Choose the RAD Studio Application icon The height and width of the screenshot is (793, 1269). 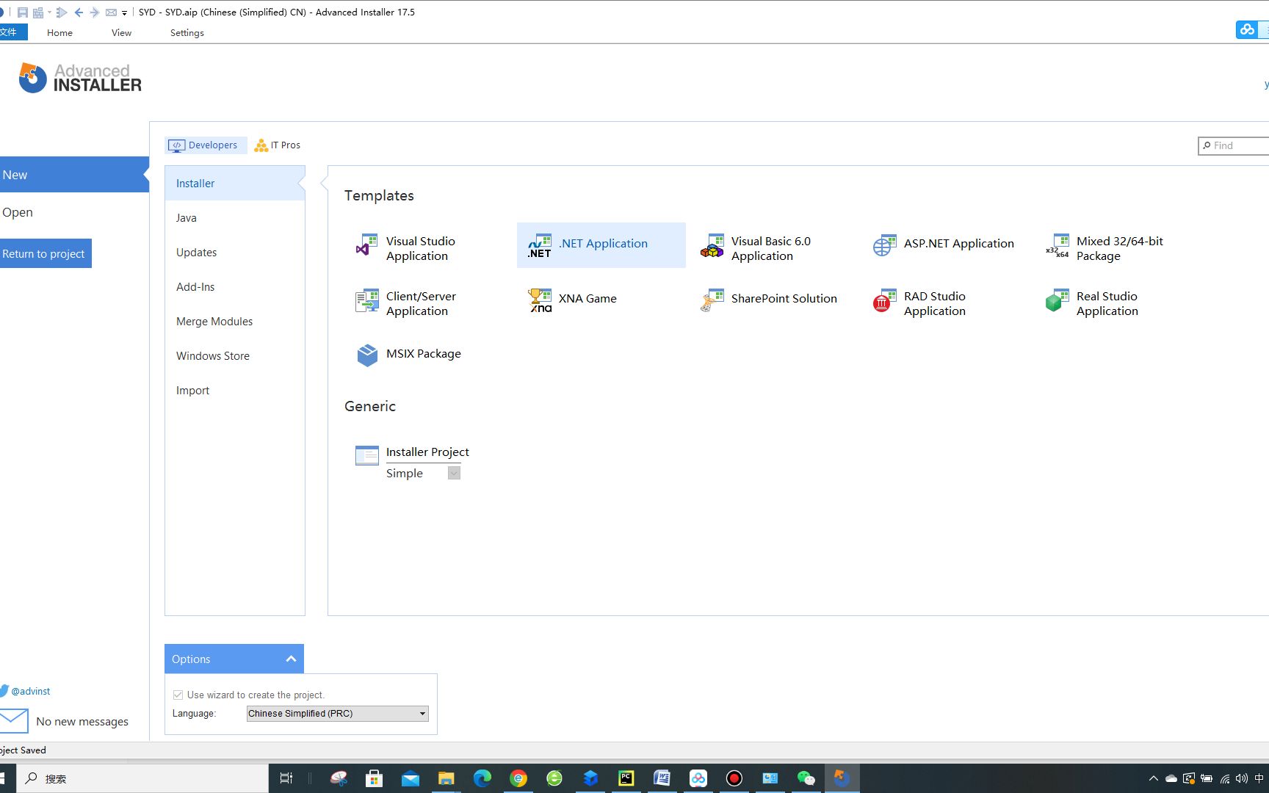[x=884, y=300]
